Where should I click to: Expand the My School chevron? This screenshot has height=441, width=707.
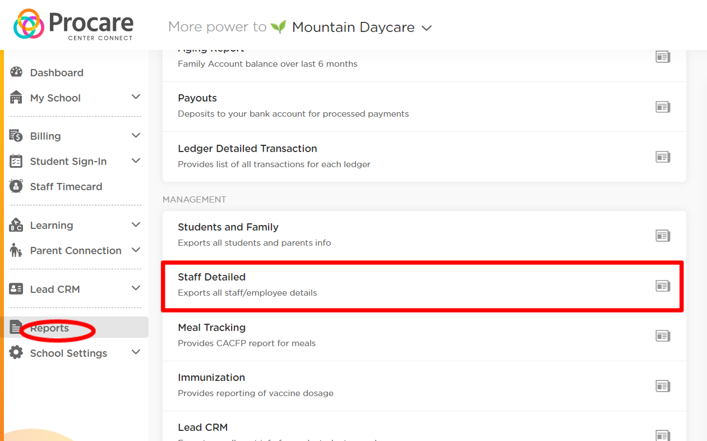[x=136, y=97]
